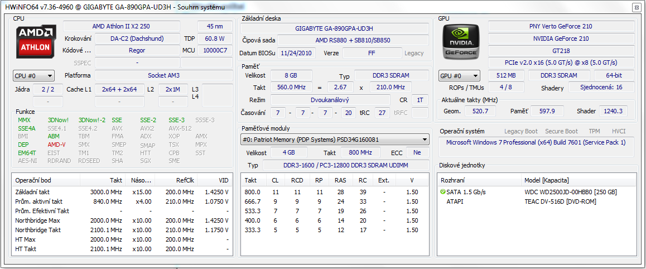Open the CPU #0 selector dropdown

pyautogui.click(x=33, y=76)
